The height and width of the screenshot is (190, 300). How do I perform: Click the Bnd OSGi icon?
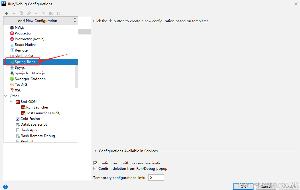tap(18, 102)
